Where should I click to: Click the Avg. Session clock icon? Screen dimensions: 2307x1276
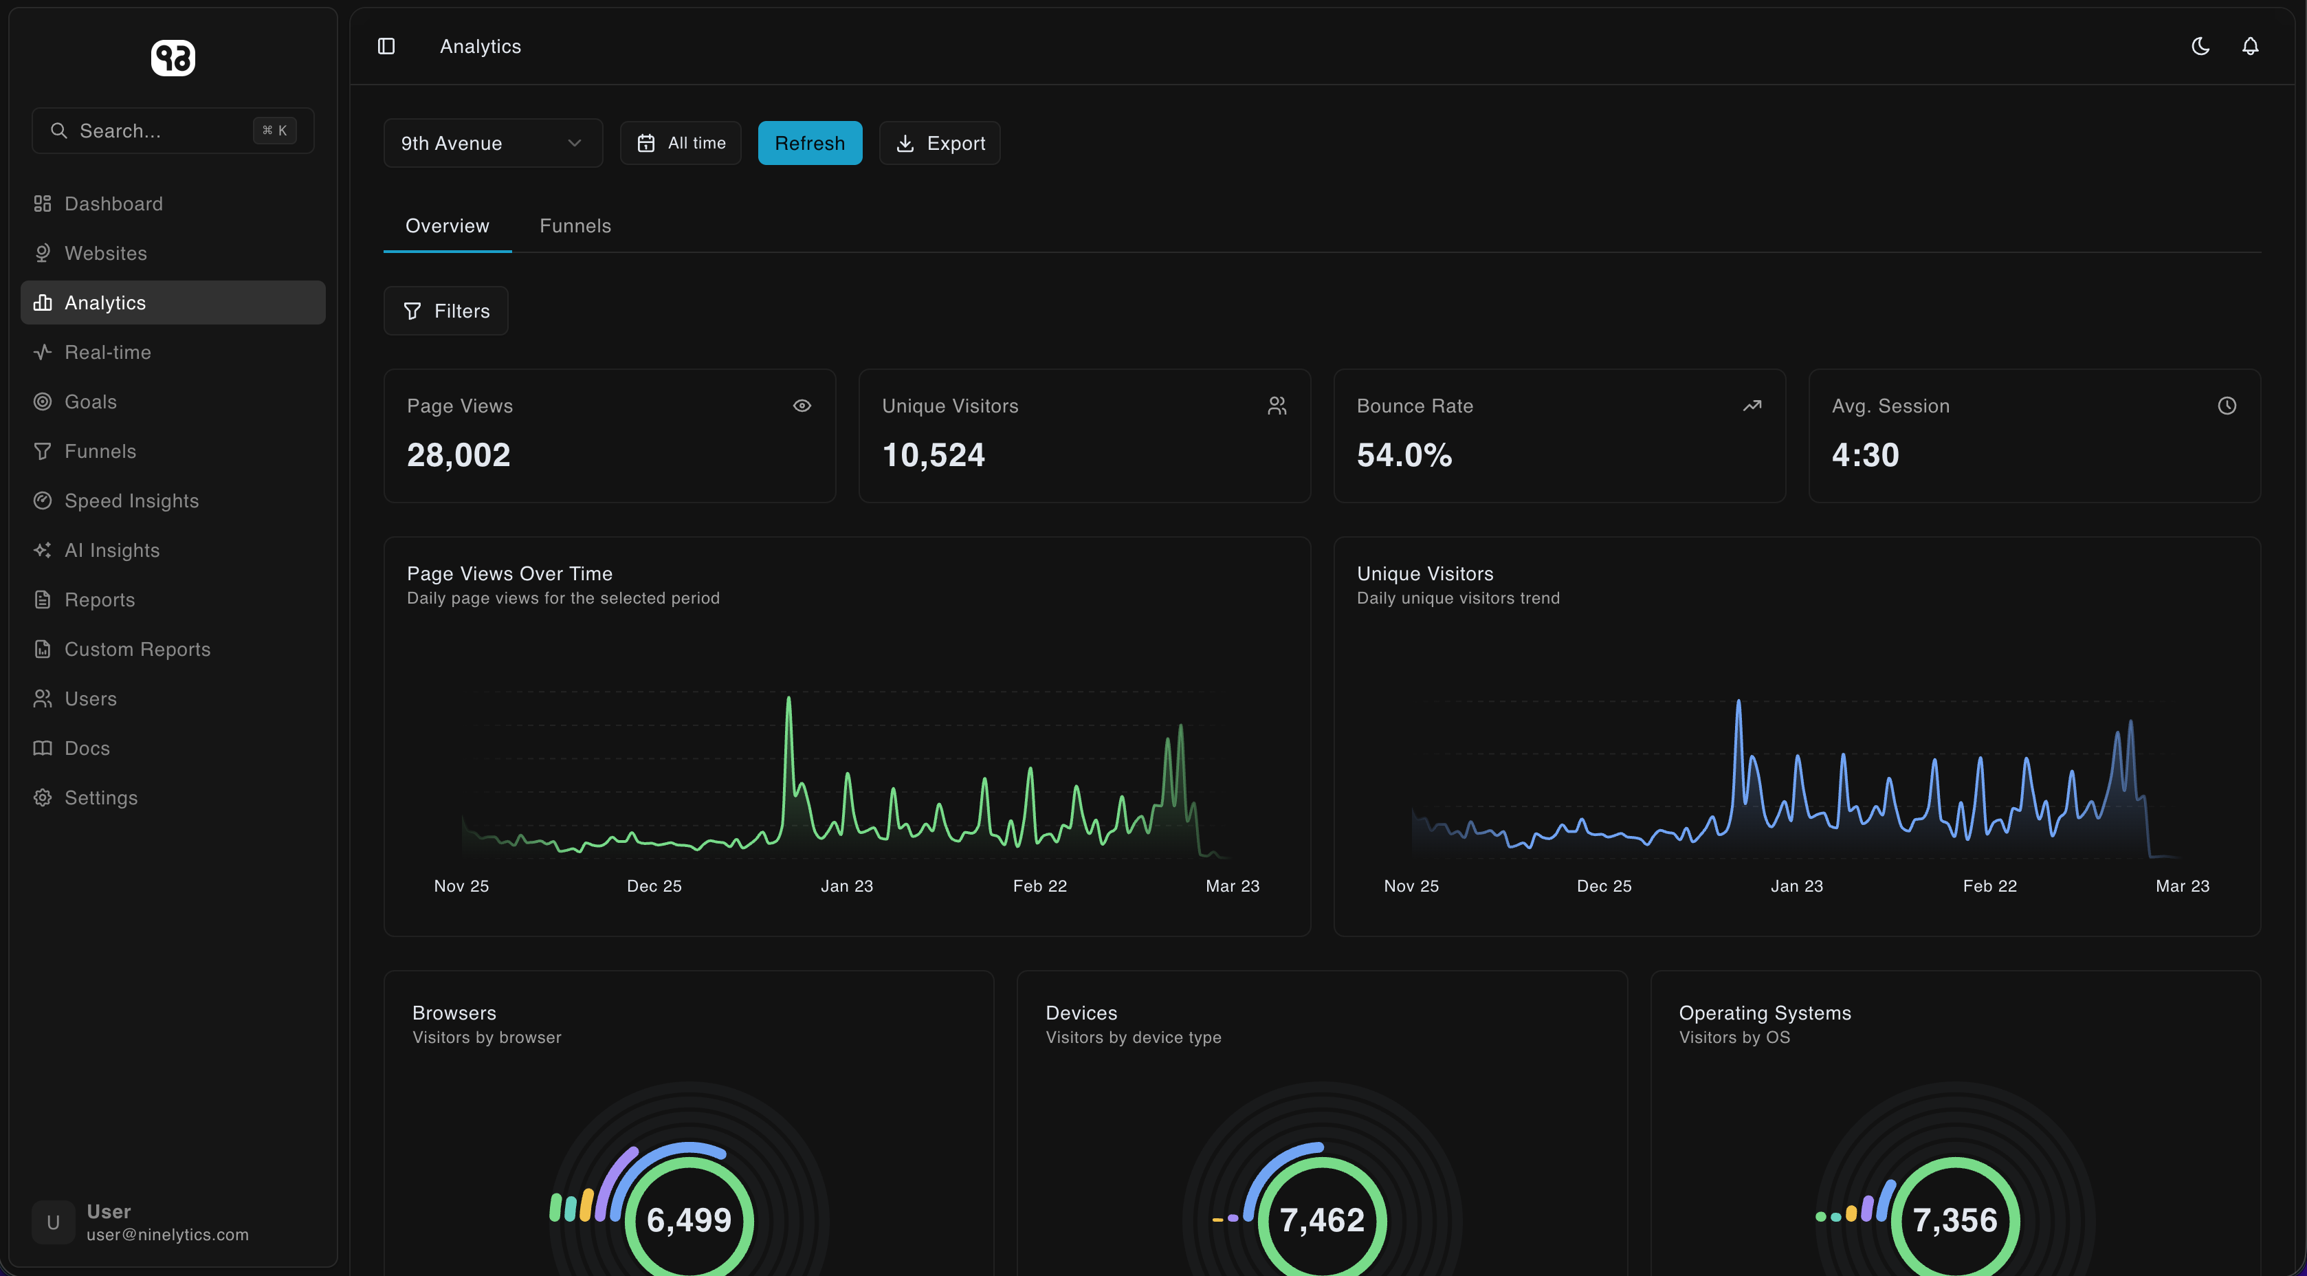[x=2227, y=406]
